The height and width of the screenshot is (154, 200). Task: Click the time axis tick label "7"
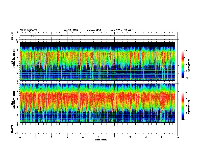(x=130, y=137)
